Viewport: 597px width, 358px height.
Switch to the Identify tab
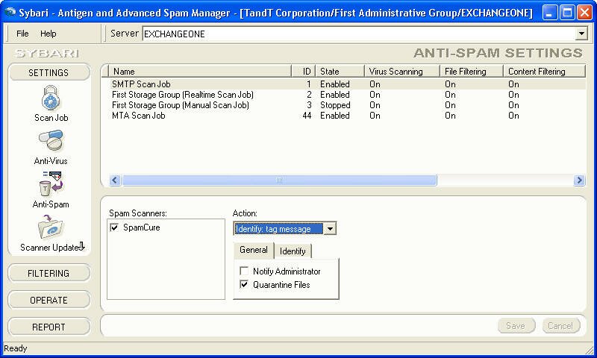coord(293,251)
